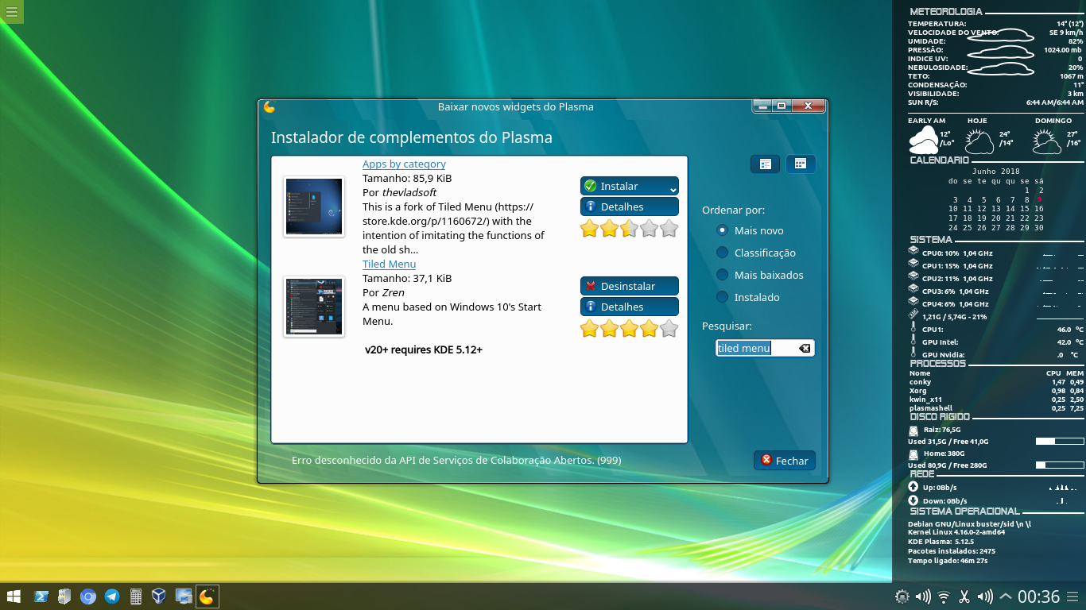Select the Mais baixados sort option

coord(759,275)
